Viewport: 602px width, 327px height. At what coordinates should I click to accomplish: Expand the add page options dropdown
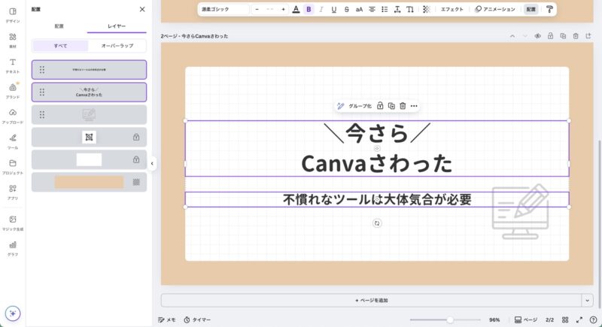pyautogui.click(x=588, y=301)
